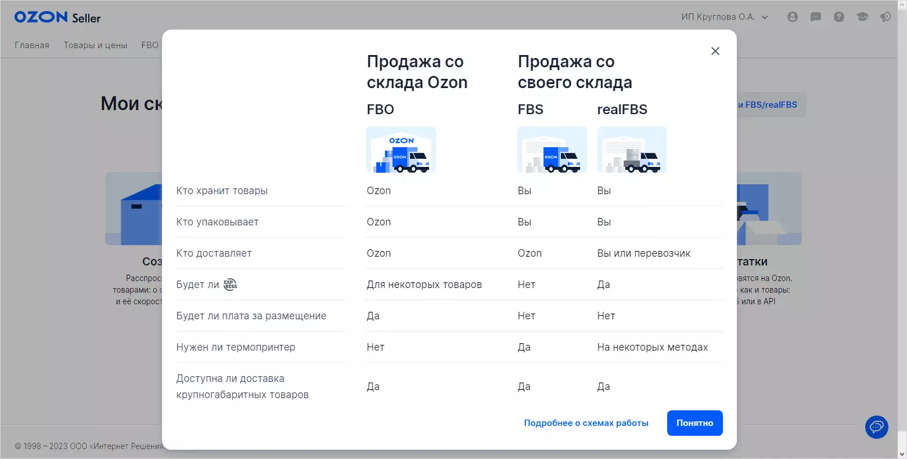Click FBS 'Ozon' in the 'Кто доставляет' row
Screen dimensions: 907x459
click(530, 253)
